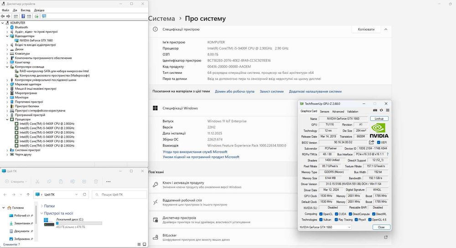Click Paste icon in Explorer toolbar
This screenshot has height=248, width=456.
pyautogui.click(x=61, y=181)
